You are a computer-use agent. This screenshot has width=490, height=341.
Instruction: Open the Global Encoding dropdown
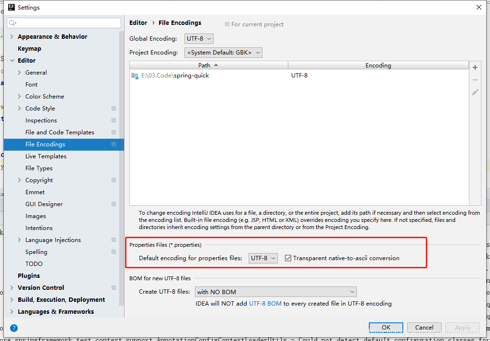(199, 39)
